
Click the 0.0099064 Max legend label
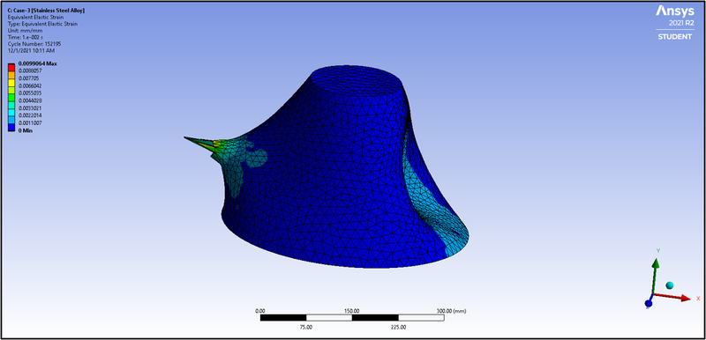tap(37, 63)
